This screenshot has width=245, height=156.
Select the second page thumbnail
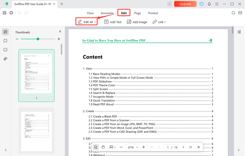[x=36, y=131]
